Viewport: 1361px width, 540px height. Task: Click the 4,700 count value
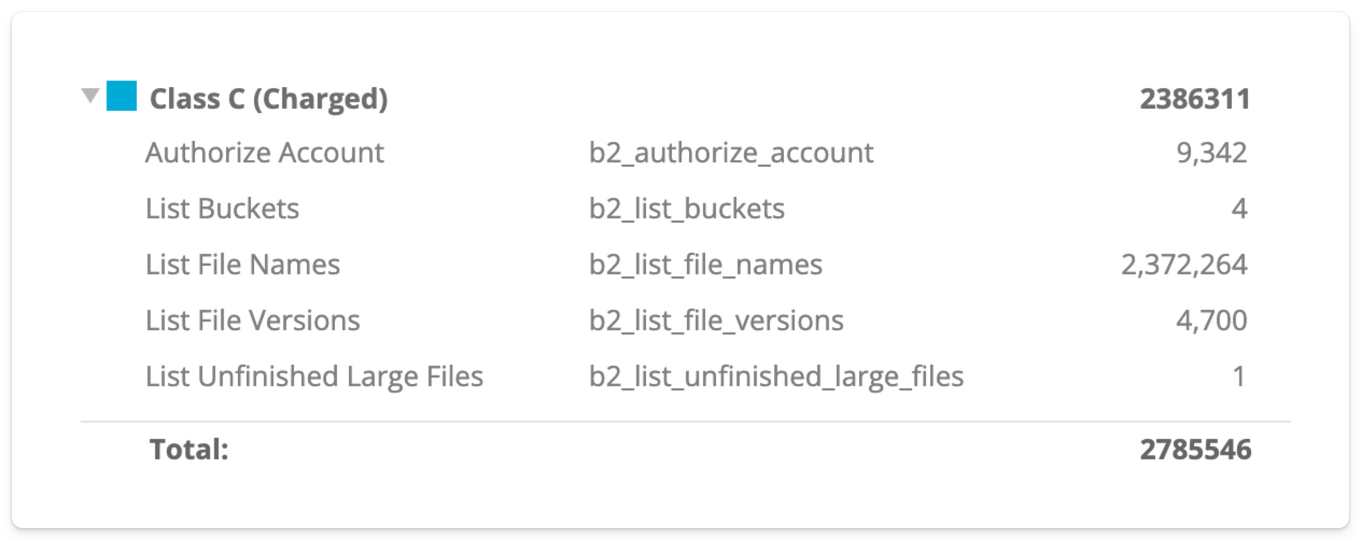(x=1211, y=321)
